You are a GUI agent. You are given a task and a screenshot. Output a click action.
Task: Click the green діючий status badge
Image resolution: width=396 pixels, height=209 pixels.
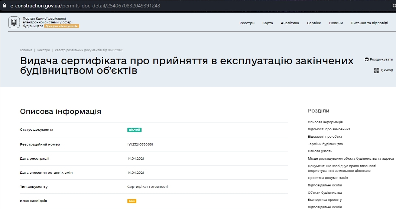[134, 130]
